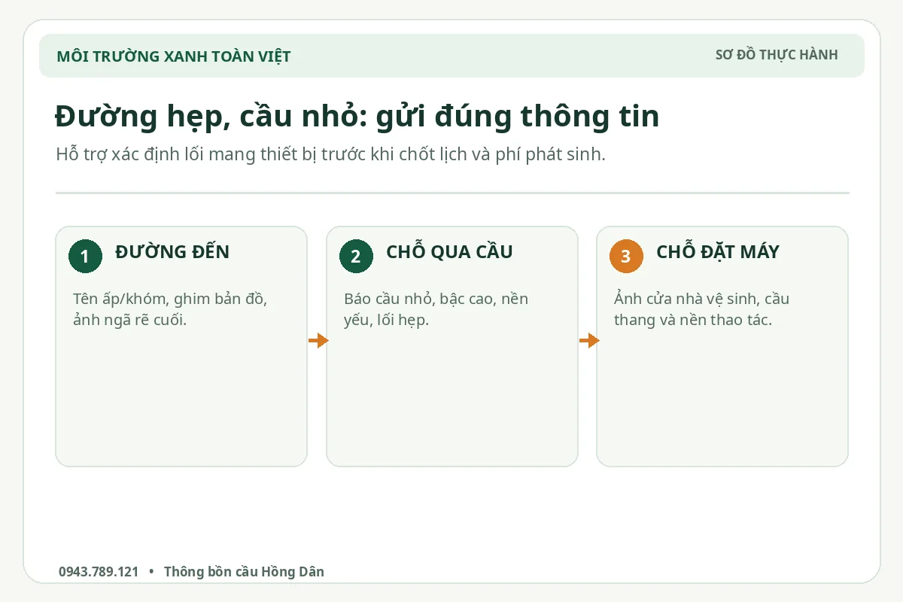Click the header text "MÔI TRƯỜNG XANH TOÀN VIỆT"
This screenshot has height=602, width=903.
click(x=174, y=56)
